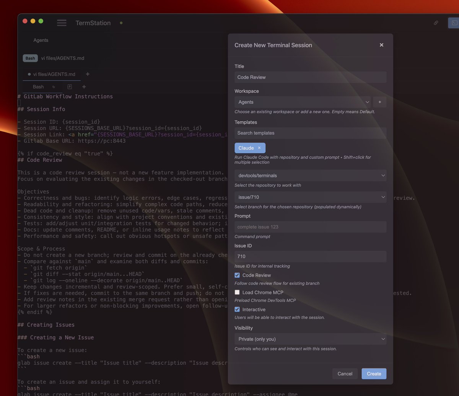Viewport: 459px width, 396px height.
Task: Click the '## Session Info' heading line
Action: [41, 109]
